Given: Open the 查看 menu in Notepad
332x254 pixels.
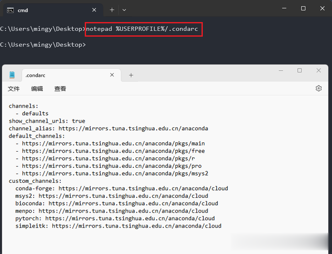Looking at the screenshot, I should 60,89.
